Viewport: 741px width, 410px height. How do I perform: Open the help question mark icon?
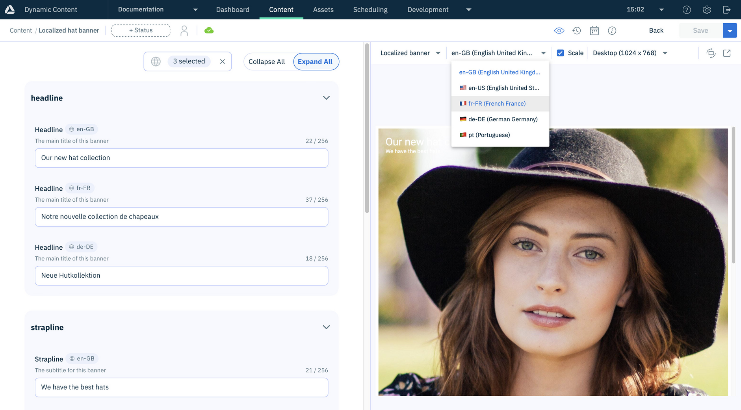687,10
